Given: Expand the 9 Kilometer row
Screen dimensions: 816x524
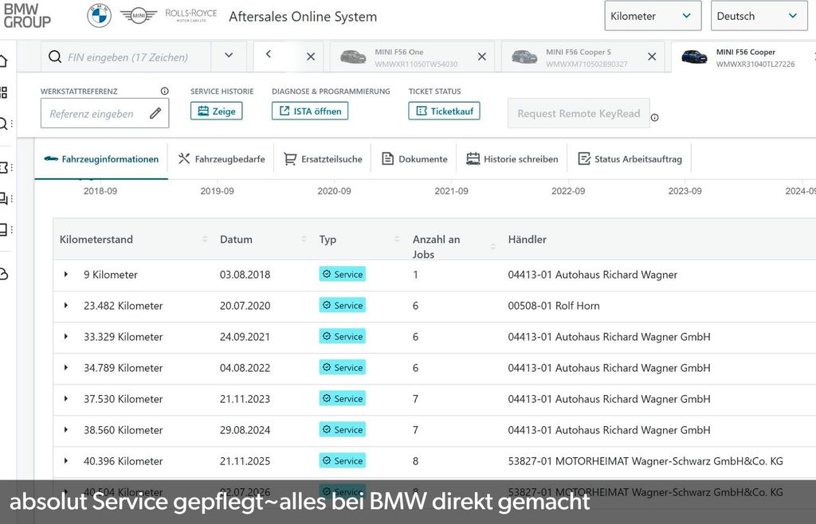Looking at the screenshot, I should coord(66,274).
